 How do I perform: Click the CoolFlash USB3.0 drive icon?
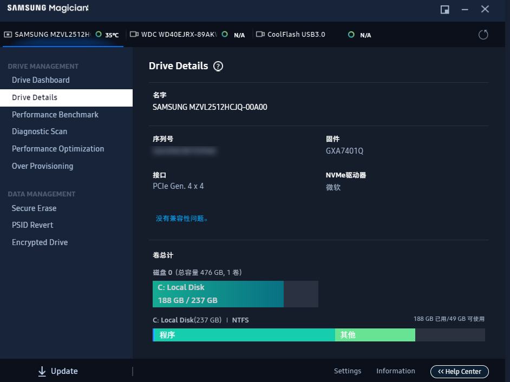[260, 34]
